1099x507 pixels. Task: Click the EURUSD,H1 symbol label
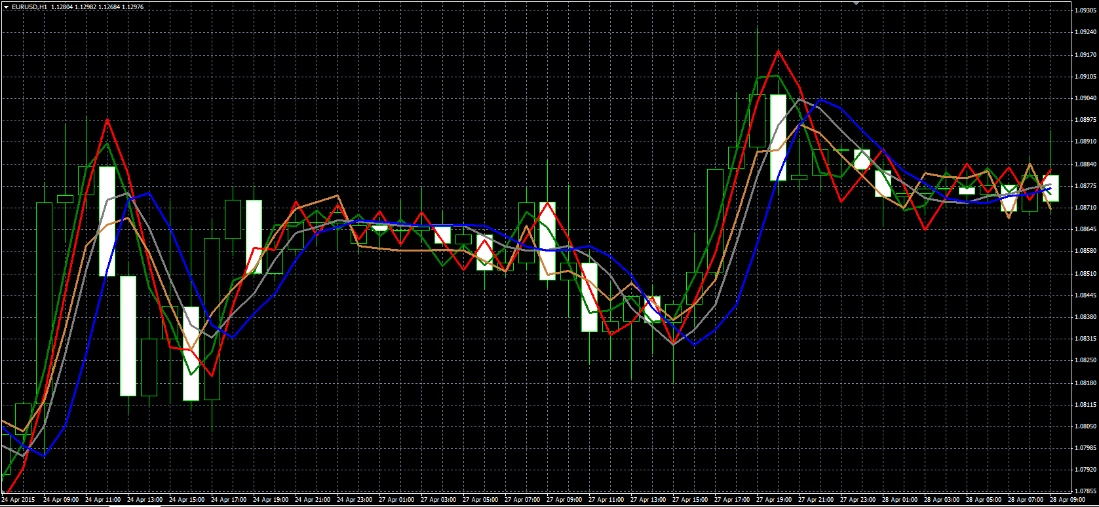pyautogui.click(x=29, y=7)
